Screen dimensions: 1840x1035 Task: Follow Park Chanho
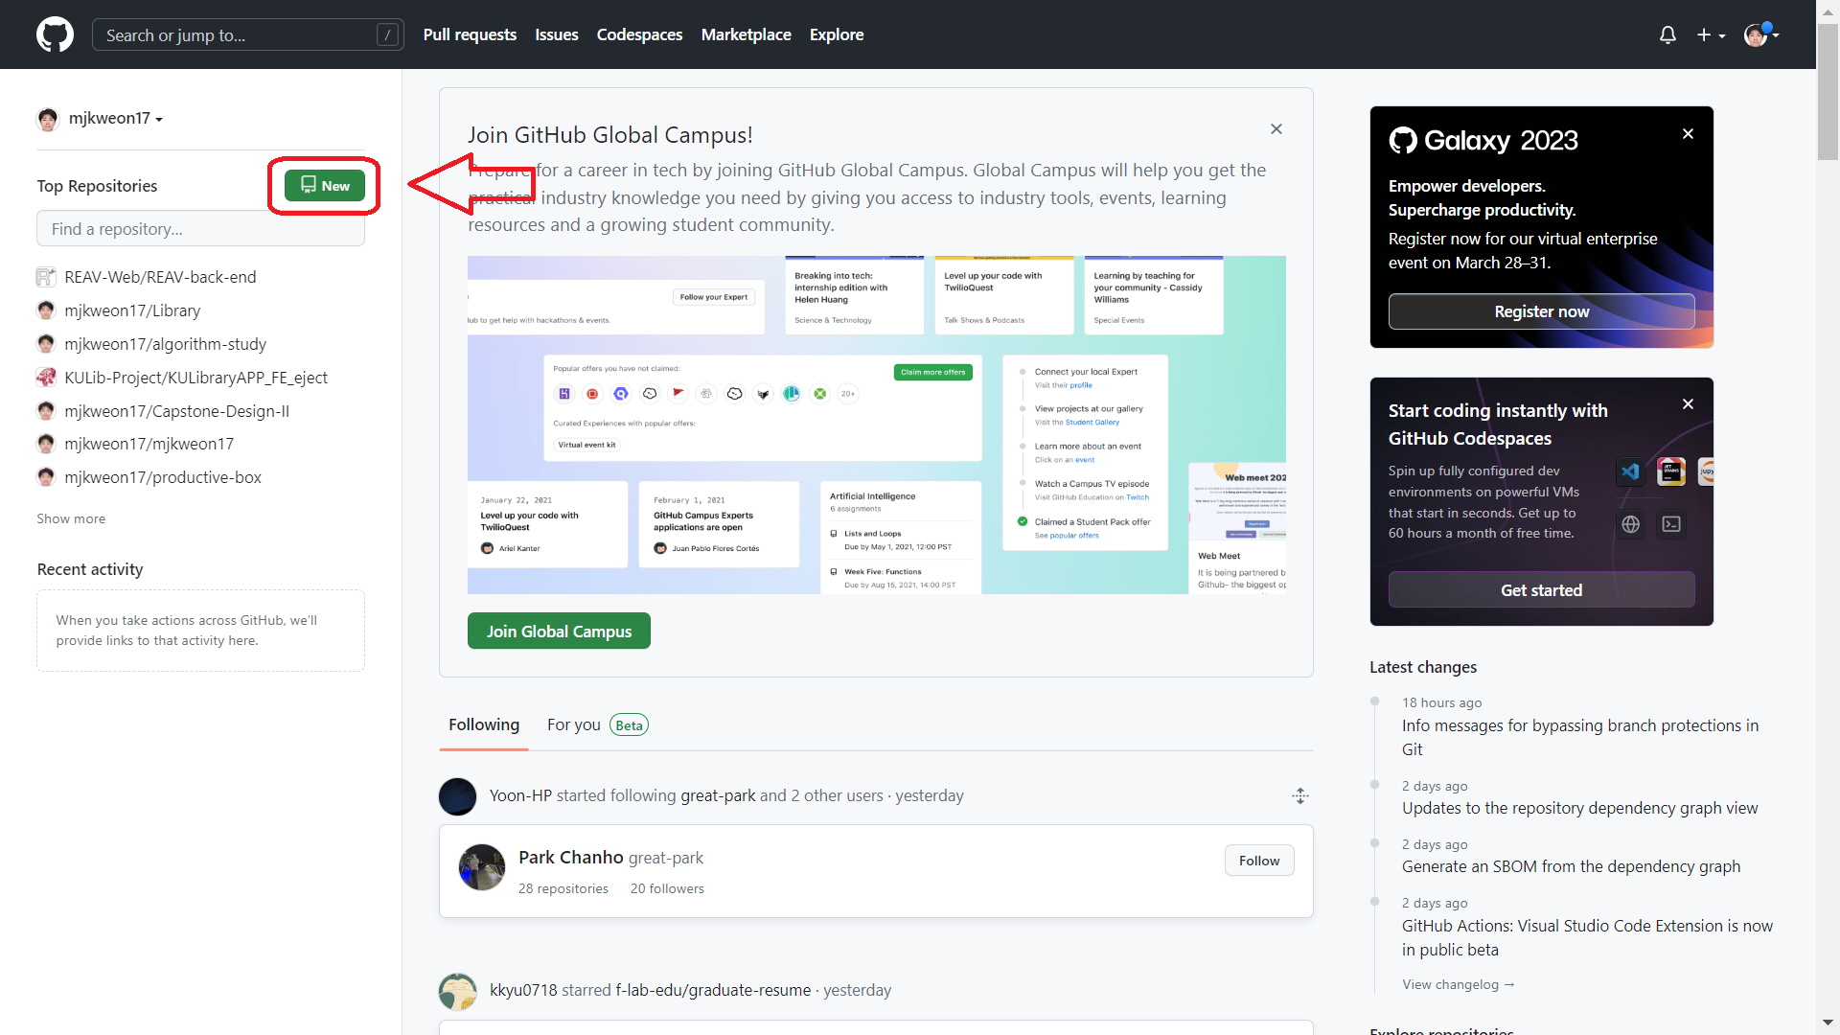click(1258, 861)
